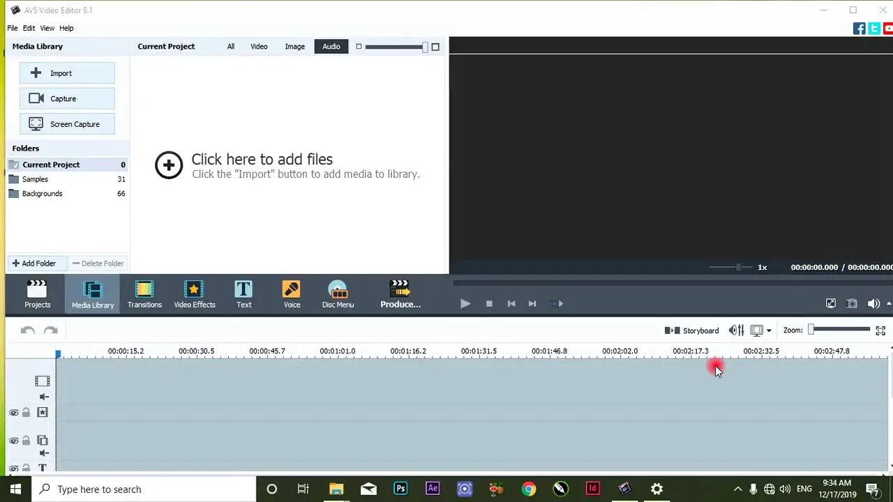The width and height of the screenshot is (893, 502).
Task: Open the File menu
Action: tap(13, 28)
